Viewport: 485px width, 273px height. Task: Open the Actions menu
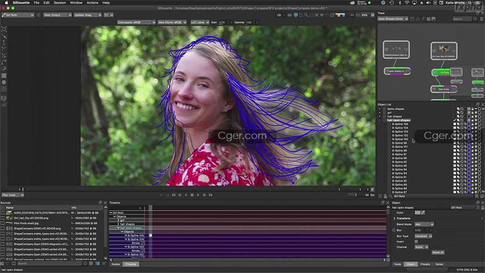pos(92,2)
